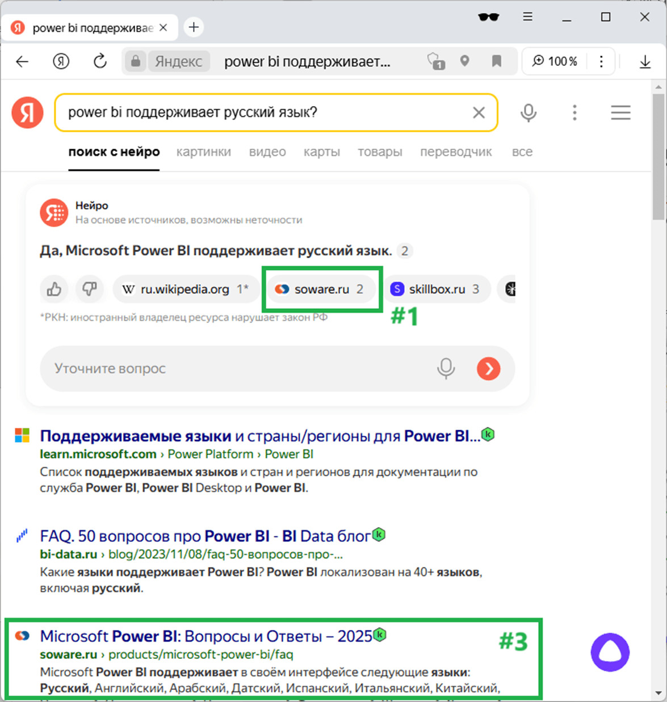Screen dimensions: 667x702
Task: Click the padlock site security icon
Action: 135,61
